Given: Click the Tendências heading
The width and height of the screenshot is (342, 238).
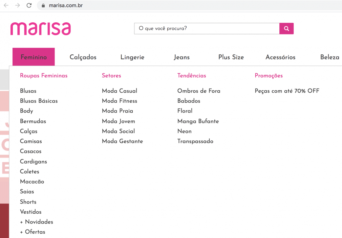Looking at the screenshot, I should click(x=192, y=76).
